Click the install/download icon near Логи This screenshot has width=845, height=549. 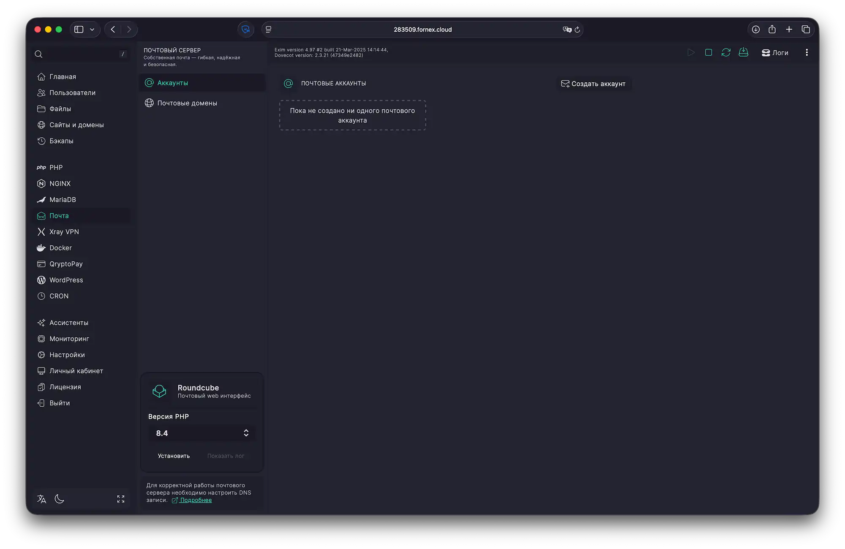point(744,52)
